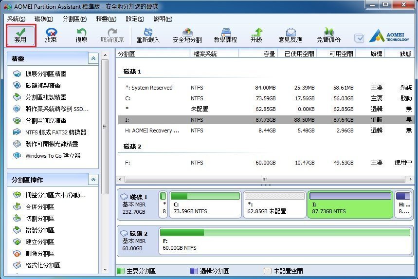Click the F: 60.00GB NTFS disk block
Screen dimensions: 418x279
[x=285, y=241]
